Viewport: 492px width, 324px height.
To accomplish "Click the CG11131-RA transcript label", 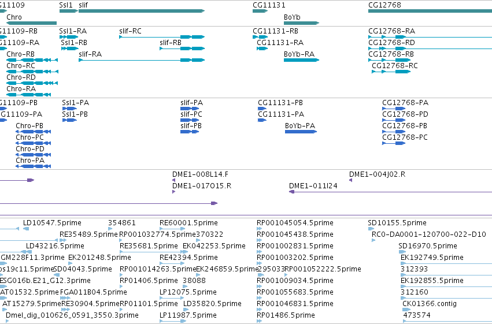I will pos(280,43).
